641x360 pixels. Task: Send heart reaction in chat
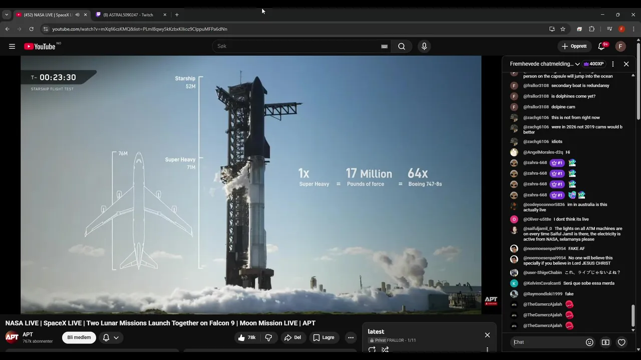point(621,342)
